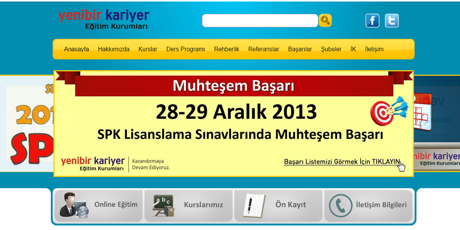Screen dimensions: 460x230
Task: Open Referanslar in the navigation bar
Action: 264,49
